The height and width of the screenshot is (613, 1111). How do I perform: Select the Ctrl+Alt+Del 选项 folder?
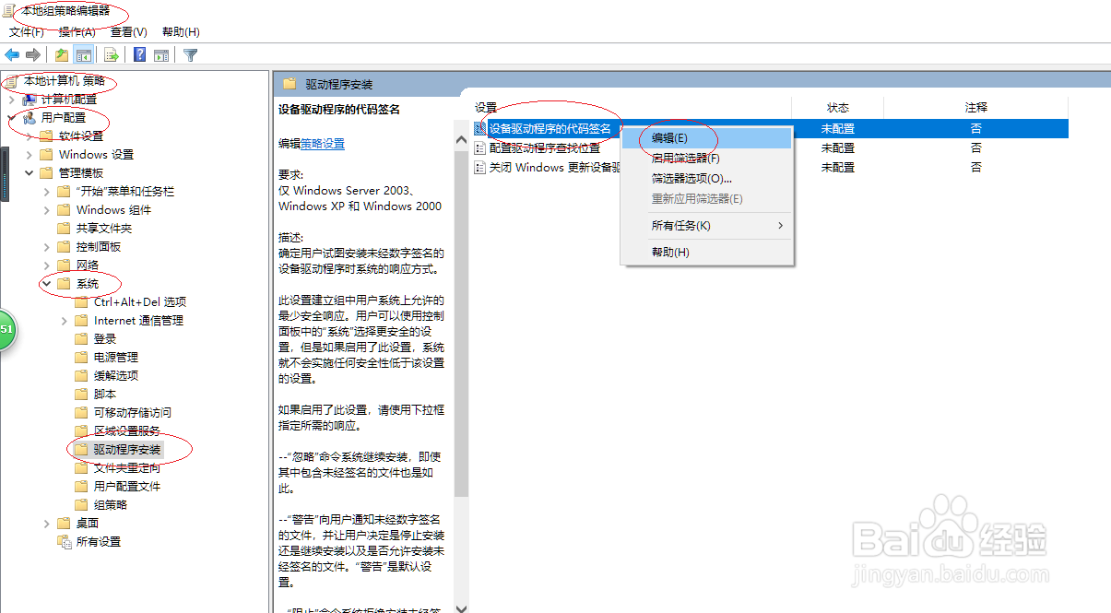tap(140, 302)
